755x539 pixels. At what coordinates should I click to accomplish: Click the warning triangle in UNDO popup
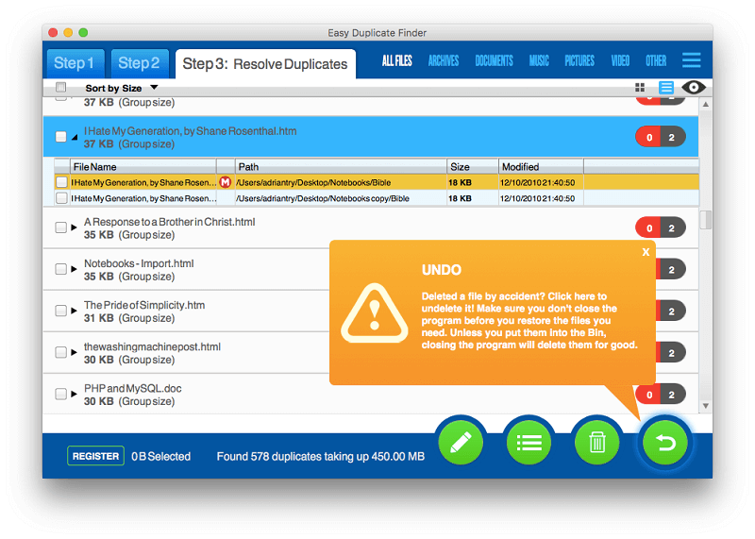(374, 314)
